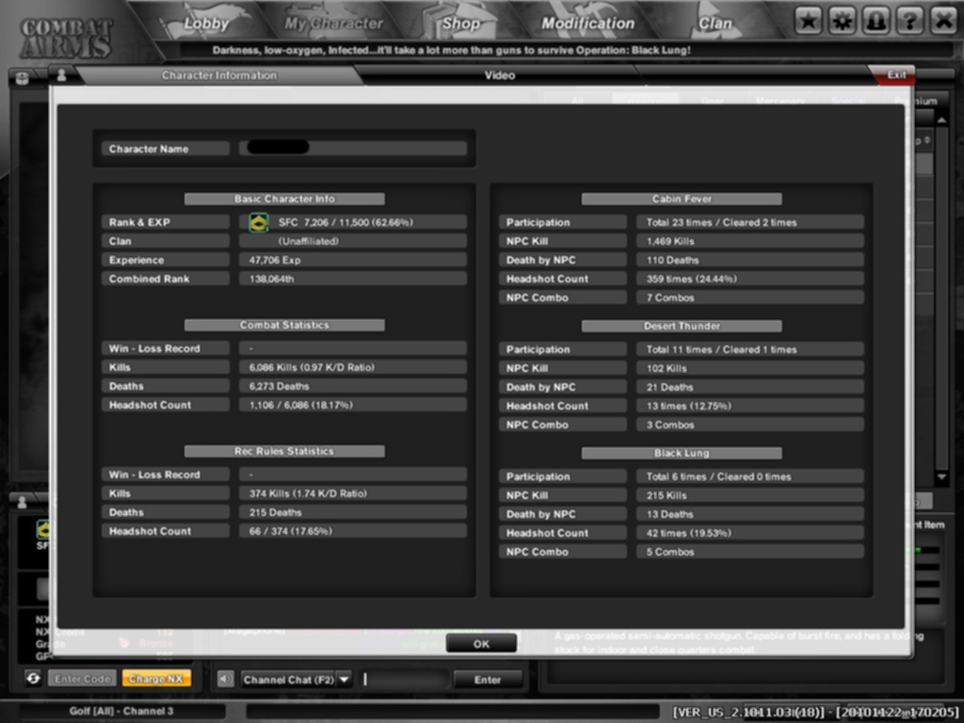Viewport: 964px width, 723px height.
Task: Click the 102 Kills value
Action: 667,368
